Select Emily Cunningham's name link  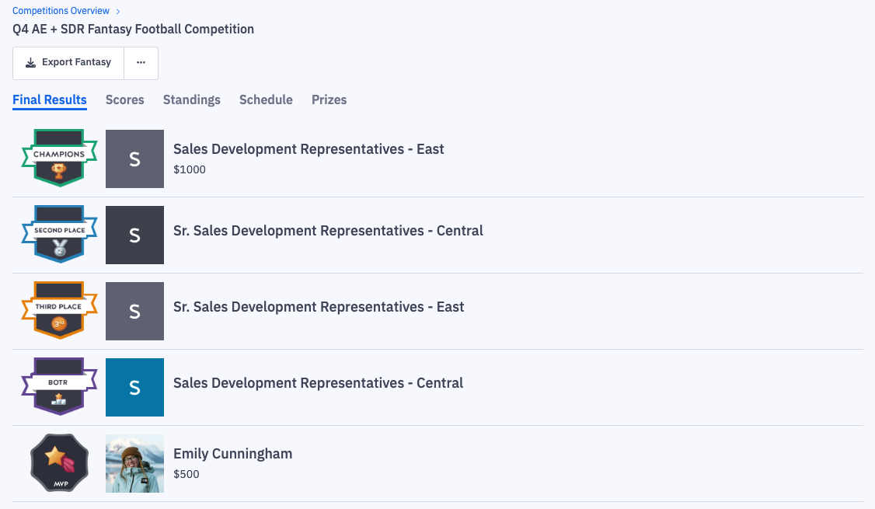click(232, 453)
